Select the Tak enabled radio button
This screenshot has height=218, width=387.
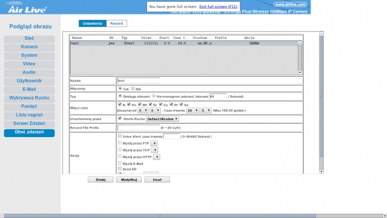coord(120,89)
